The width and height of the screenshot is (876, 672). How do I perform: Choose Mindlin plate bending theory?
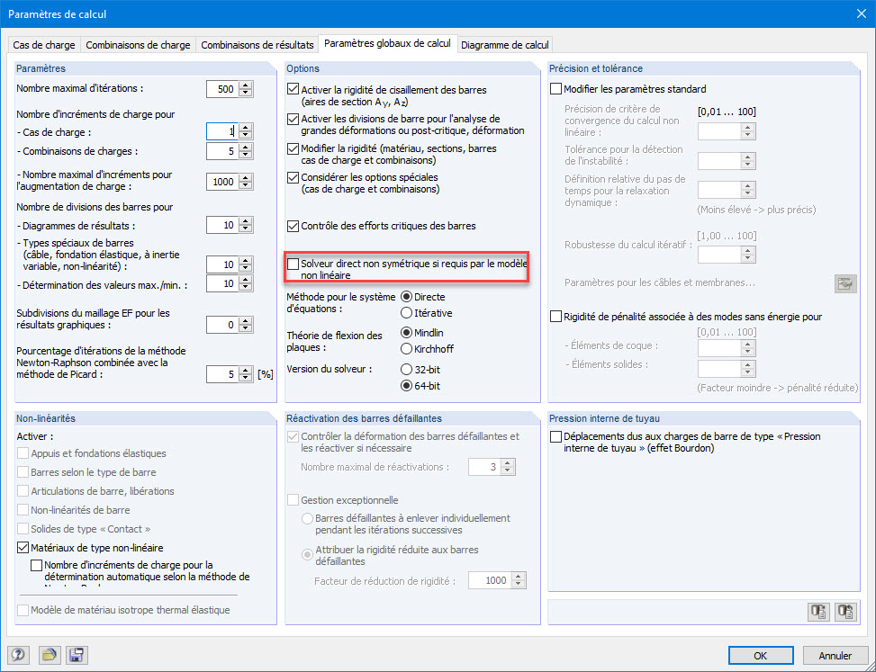coord(407,333)
